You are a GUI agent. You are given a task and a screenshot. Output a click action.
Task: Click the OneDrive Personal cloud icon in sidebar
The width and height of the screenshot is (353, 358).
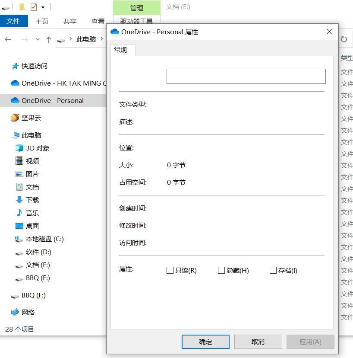point(15,100)
